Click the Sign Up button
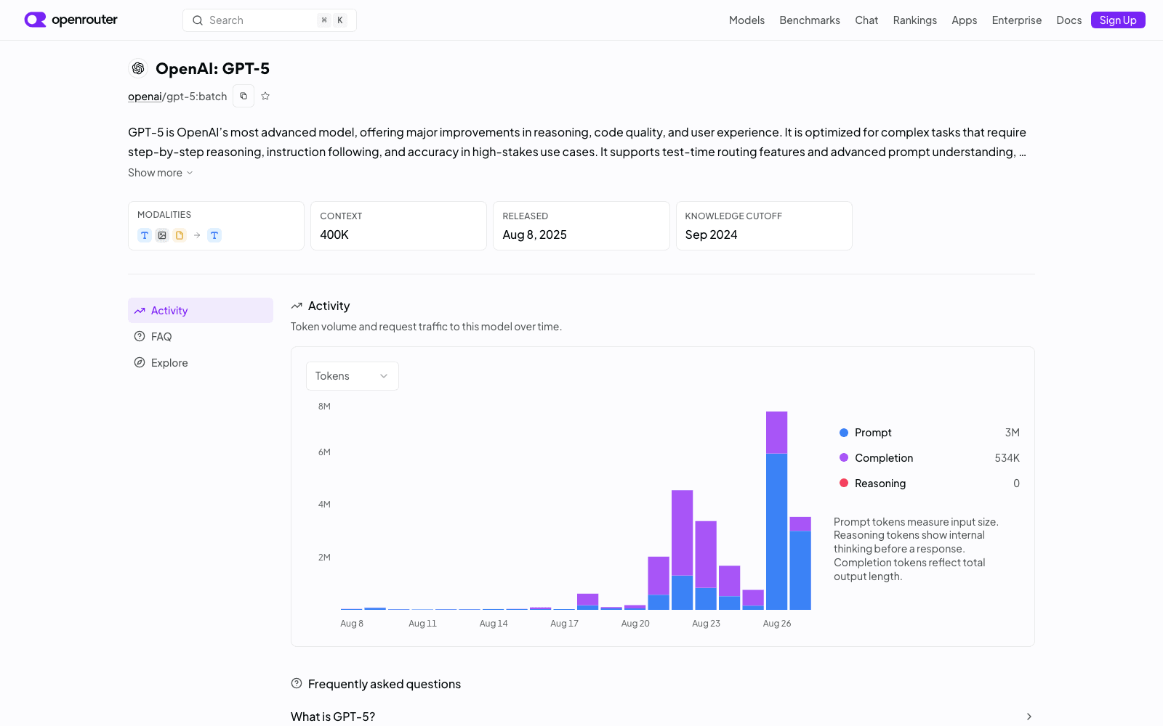 pos(1118,20)
